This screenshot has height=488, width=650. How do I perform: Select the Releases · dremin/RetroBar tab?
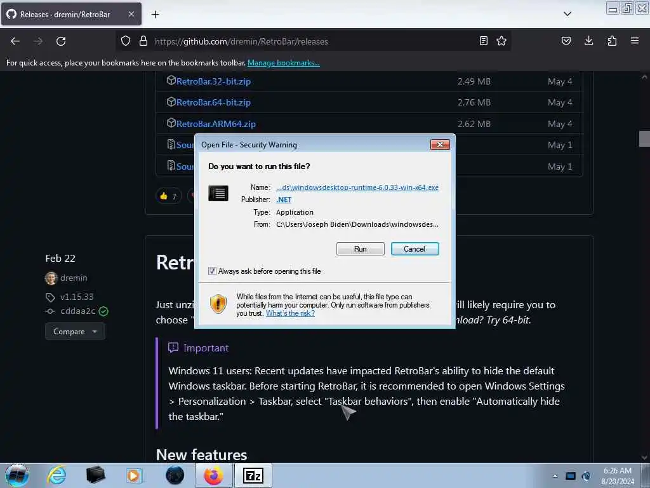click(x=71, y=14)
